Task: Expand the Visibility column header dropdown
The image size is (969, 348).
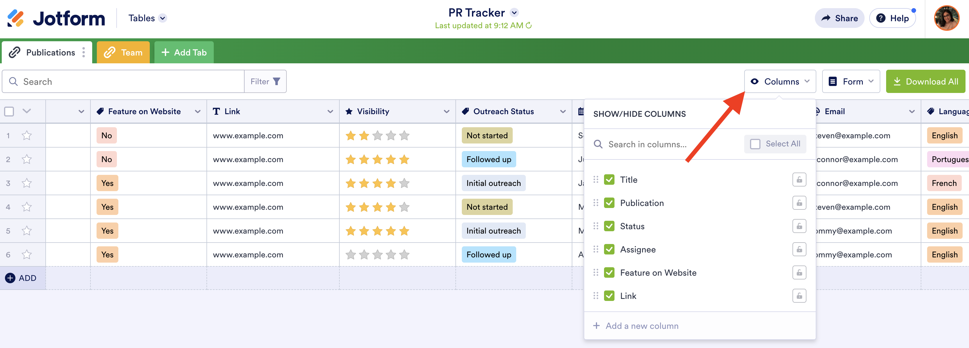Action: (x=446, y=111)
